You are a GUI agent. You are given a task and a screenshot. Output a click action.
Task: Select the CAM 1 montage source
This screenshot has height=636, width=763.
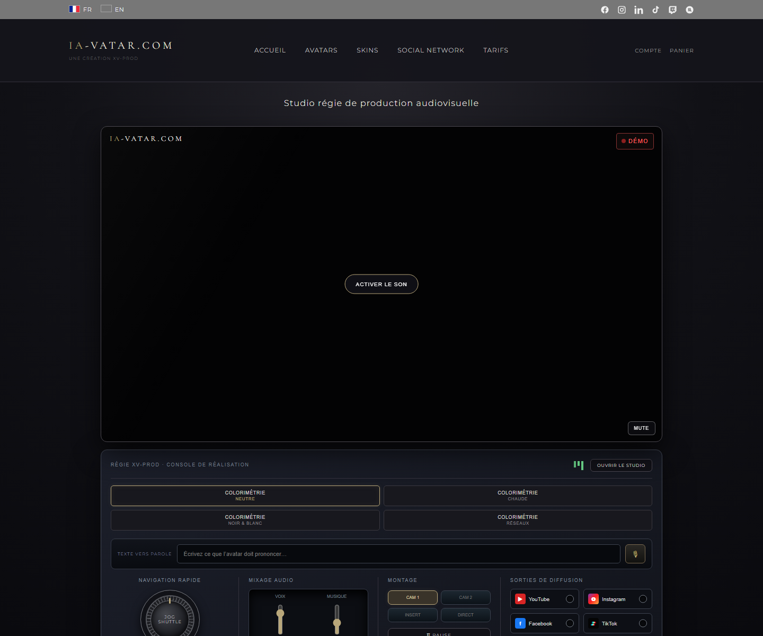point(413,597)
